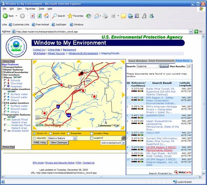The width and height of the screenshot is (207, 185).
Task: Switch to Your Environment tab
Action: click(x=161, y=61)
